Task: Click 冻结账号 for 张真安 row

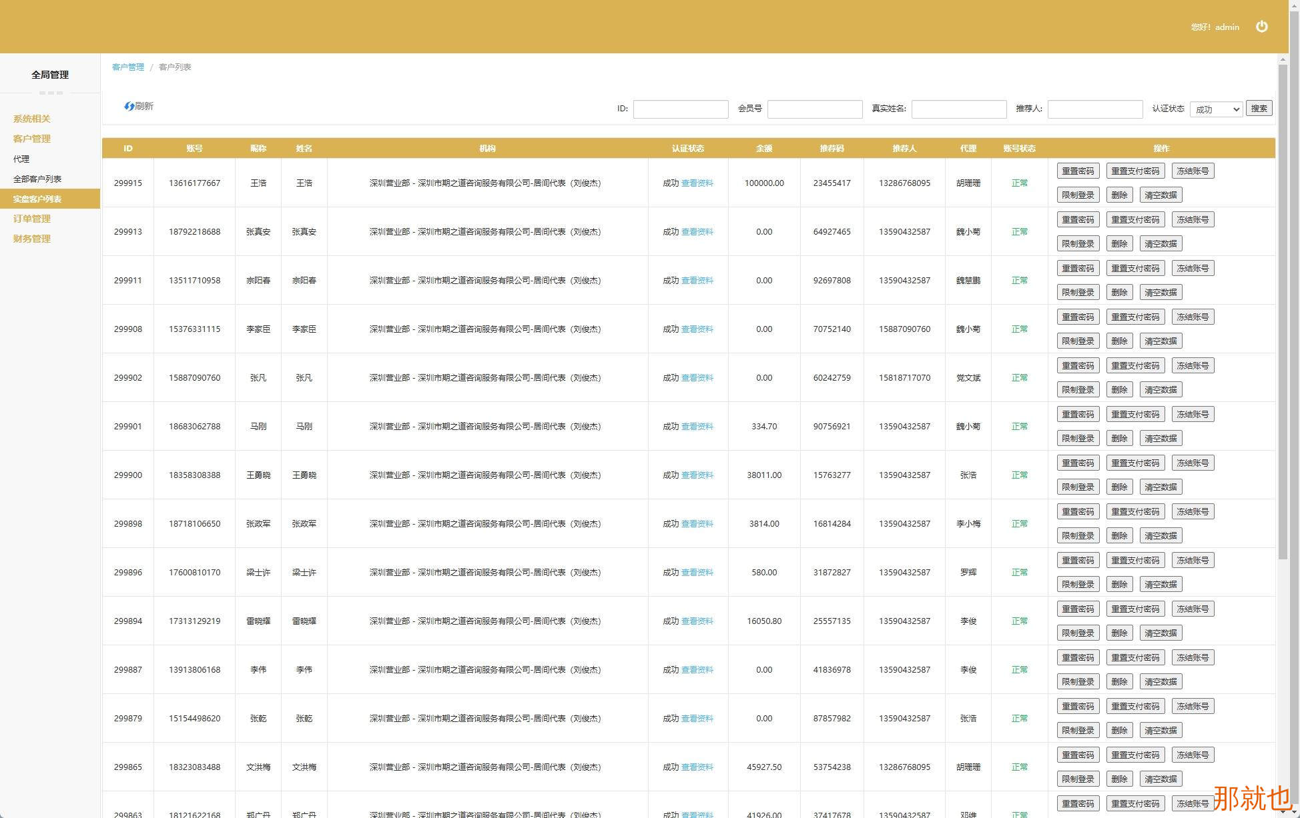Action: (x=1193, y=219)
